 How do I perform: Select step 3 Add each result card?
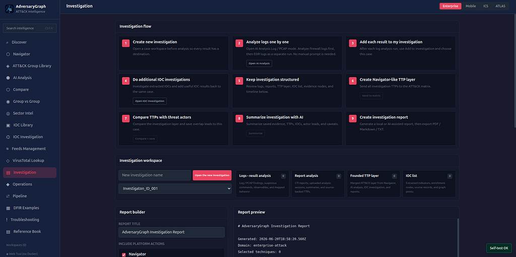(x=401, y=53)
